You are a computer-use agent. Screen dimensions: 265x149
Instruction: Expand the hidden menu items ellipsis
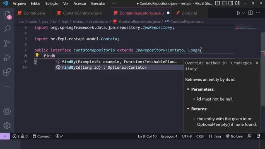pyautogui.click(x=114, y=3)
